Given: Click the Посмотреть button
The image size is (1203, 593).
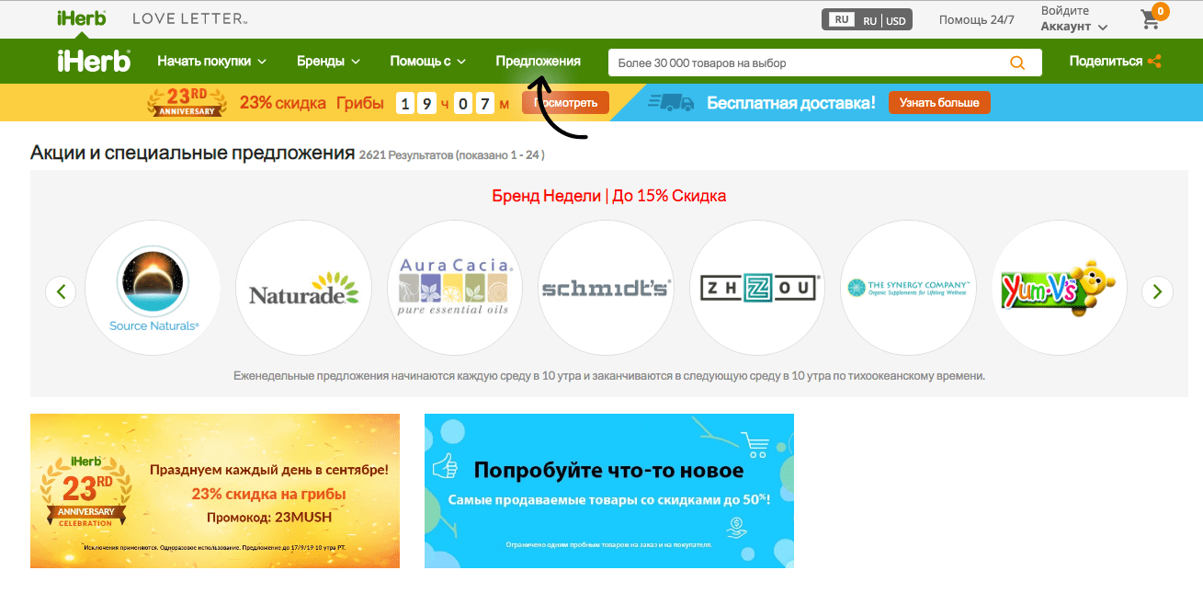Looking at the screenshot, I should click(566, 103).
